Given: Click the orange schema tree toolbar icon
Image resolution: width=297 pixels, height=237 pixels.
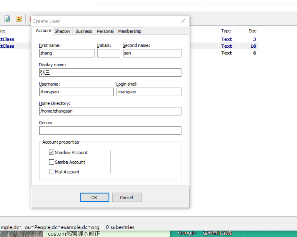Looking at the screenshot, I should [x=18, y=19].
